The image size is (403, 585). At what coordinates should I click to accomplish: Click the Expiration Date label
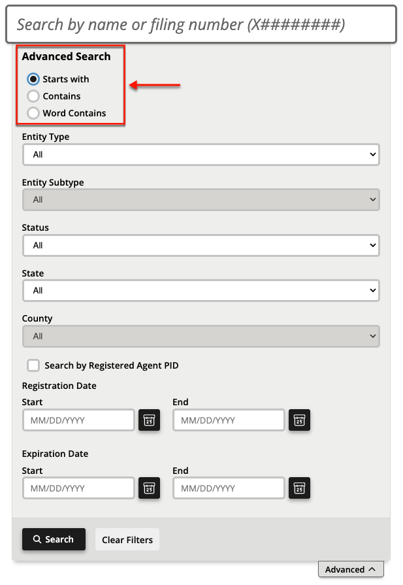55,454
